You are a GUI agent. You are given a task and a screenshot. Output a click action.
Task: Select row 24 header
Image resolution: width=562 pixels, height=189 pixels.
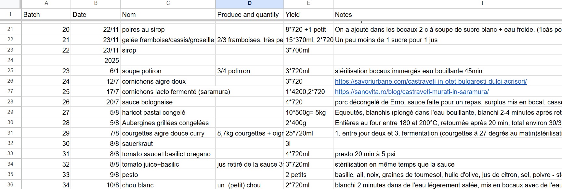pyautogui.click(x=10, y=60)
